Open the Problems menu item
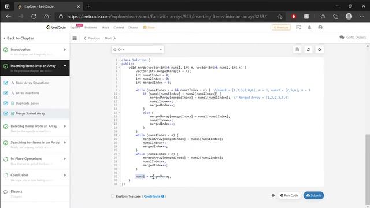The image size is (370, 208). point(91,27)
